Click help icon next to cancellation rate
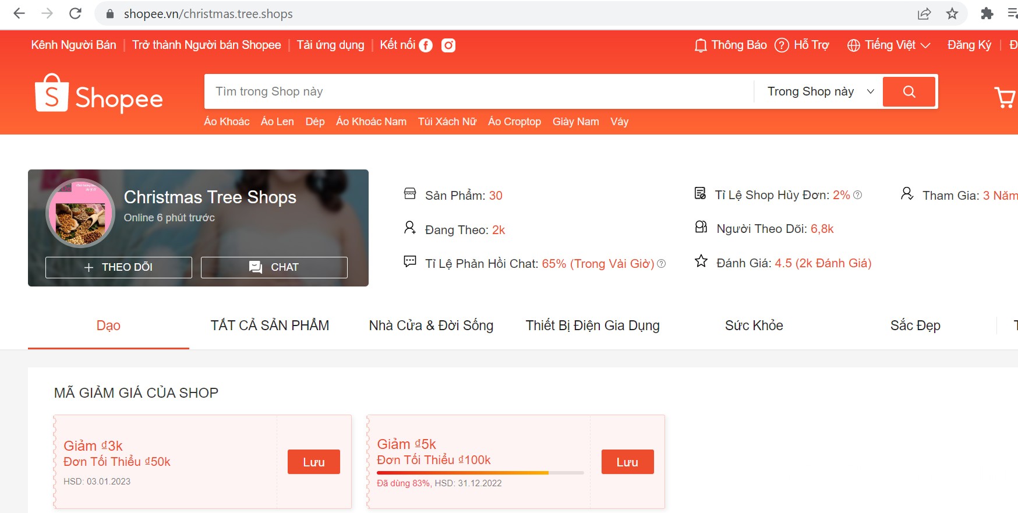The height and width of the screenshot is (513, 1018). (858, 195)
